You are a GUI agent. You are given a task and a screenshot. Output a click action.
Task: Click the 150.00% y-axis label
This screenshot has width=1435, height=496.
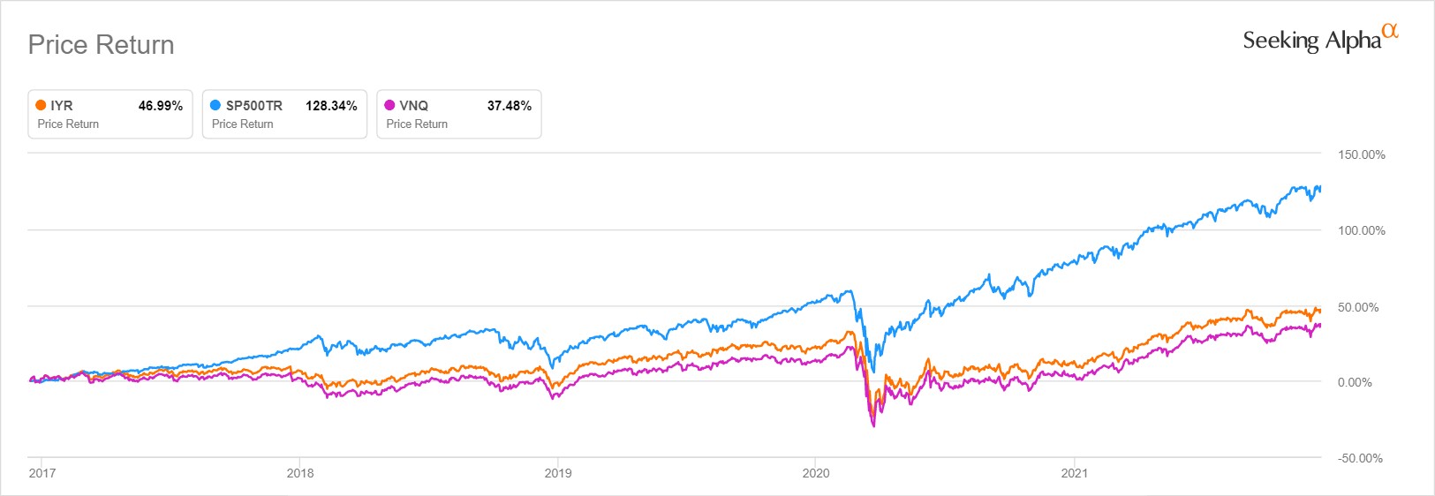1361,154
